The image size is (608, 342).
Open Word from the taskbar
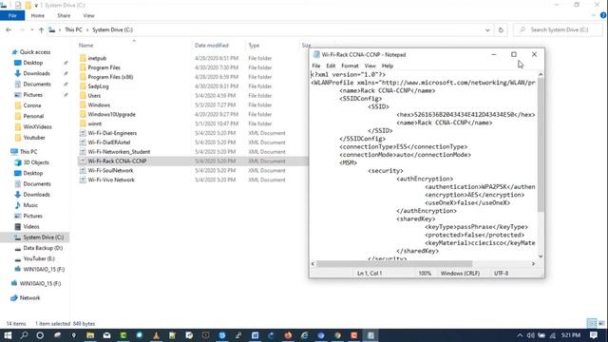(x=256, y=335)
